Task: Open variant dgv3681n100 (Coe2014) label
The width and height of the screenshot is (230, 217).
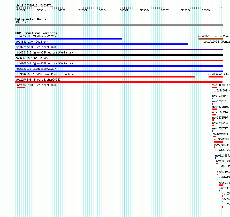Action: click(32, 42)
